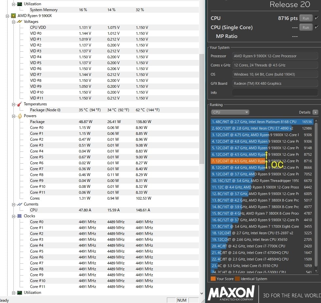This screenshot has width=321, height=303.
Task: Click the NUM indicator in status bar
Action: click(182, 300)
